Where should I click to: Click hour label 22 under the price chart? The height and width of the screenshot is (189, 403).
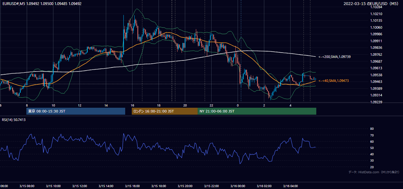point(212,105)
